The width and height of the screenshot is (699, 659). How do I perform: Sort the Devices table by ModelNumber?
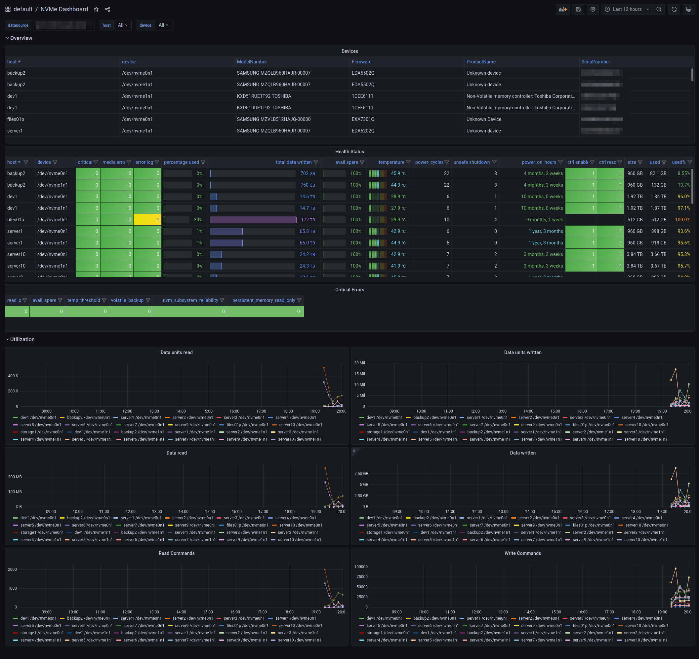click(252, 61)
